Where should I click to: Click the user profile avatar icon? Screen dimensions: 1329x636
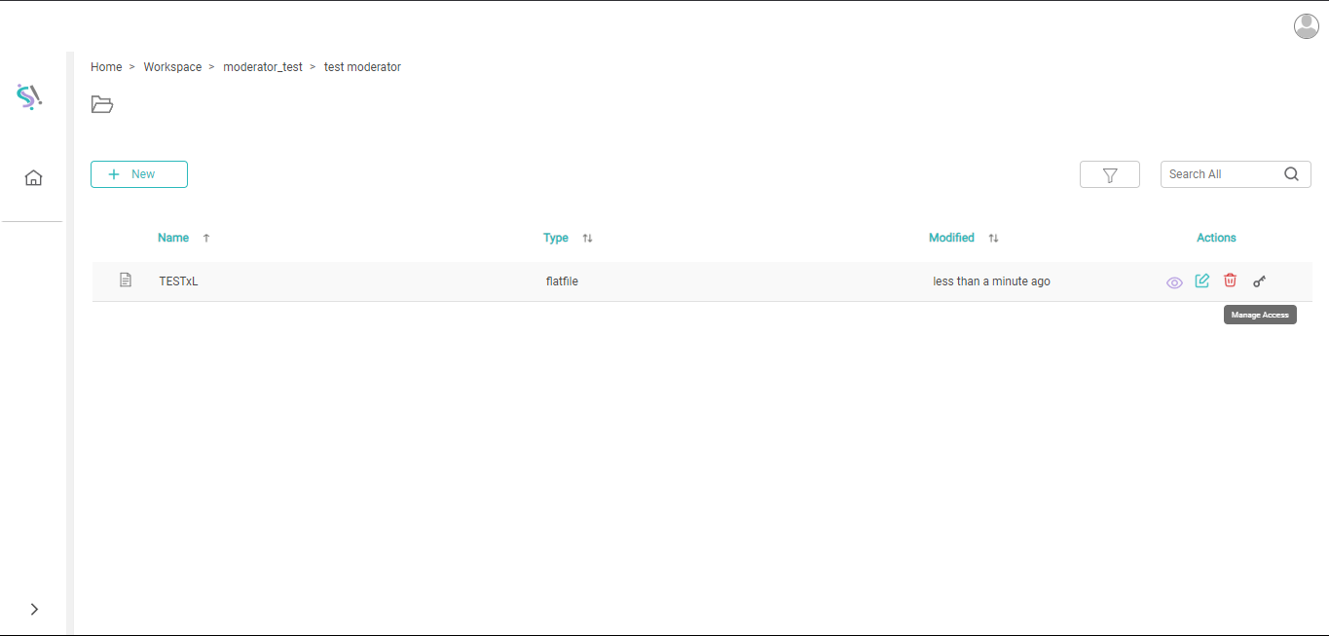1306,26
